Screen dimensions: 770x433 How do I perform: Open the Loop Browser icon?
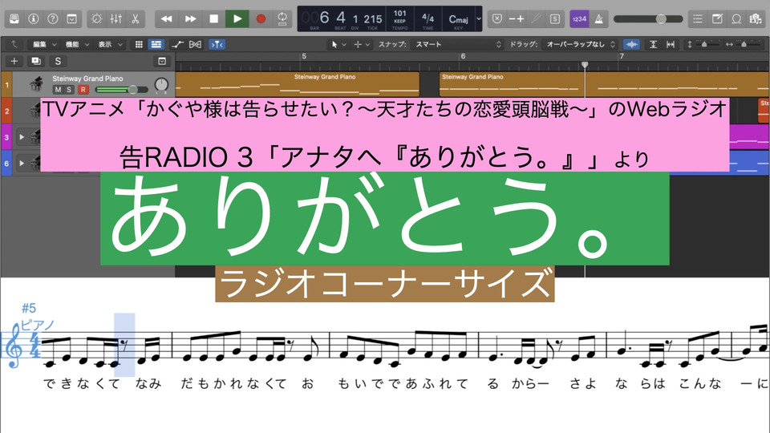click(736, 18)
